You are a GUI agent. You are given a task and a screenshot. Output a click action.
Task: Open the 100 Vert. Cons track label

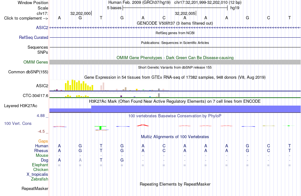click(18, 124)
